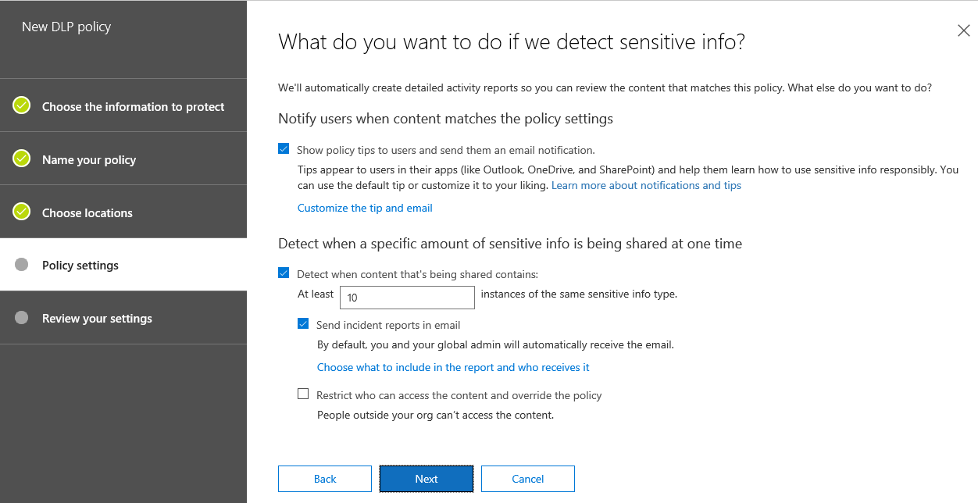Click Choose what to include in the report
Screen dimensions: 978x503
(x=453, y=367)
